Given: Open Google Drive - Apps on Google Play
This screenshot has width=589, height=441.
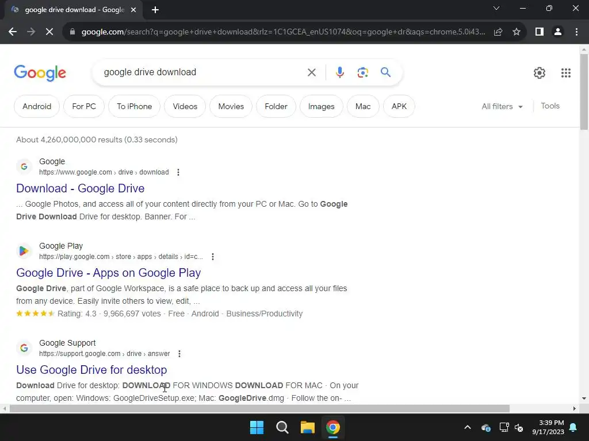Looking at the screenshot, I should point(109,273).
